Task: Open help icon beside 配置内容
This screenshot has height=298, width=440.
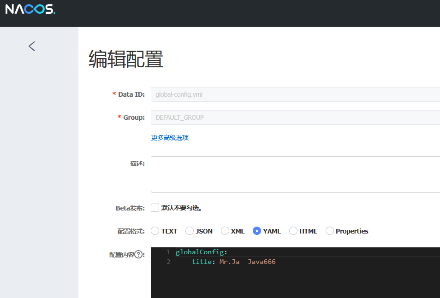Action: (x=138, y=255)
